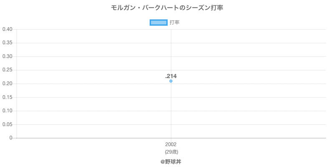The height and width of the screenshot is (167, 334).
Task: Click the 0.05 y-axis label
Action: 7,124
